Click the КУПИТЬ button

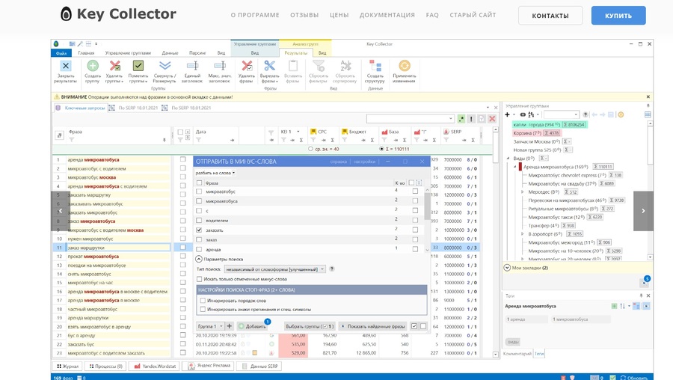[x=618, y=15]
